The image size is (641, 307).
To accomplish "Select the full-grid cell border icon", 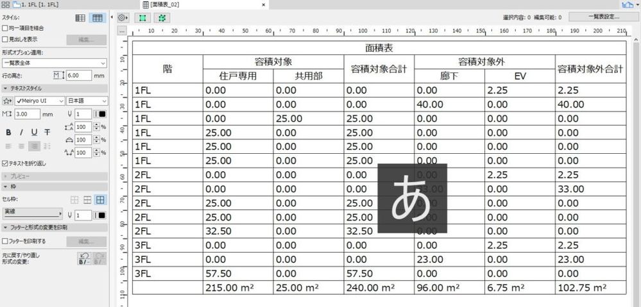I will (99, 200).
